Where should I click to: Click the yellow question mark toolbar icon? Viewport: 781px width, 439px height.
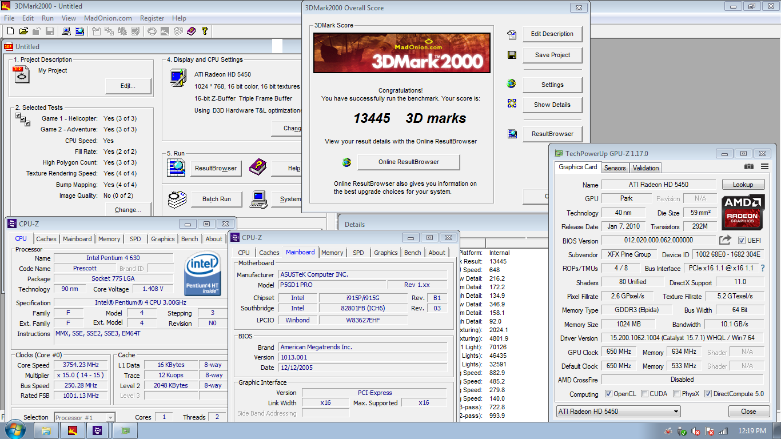[205, 31]
